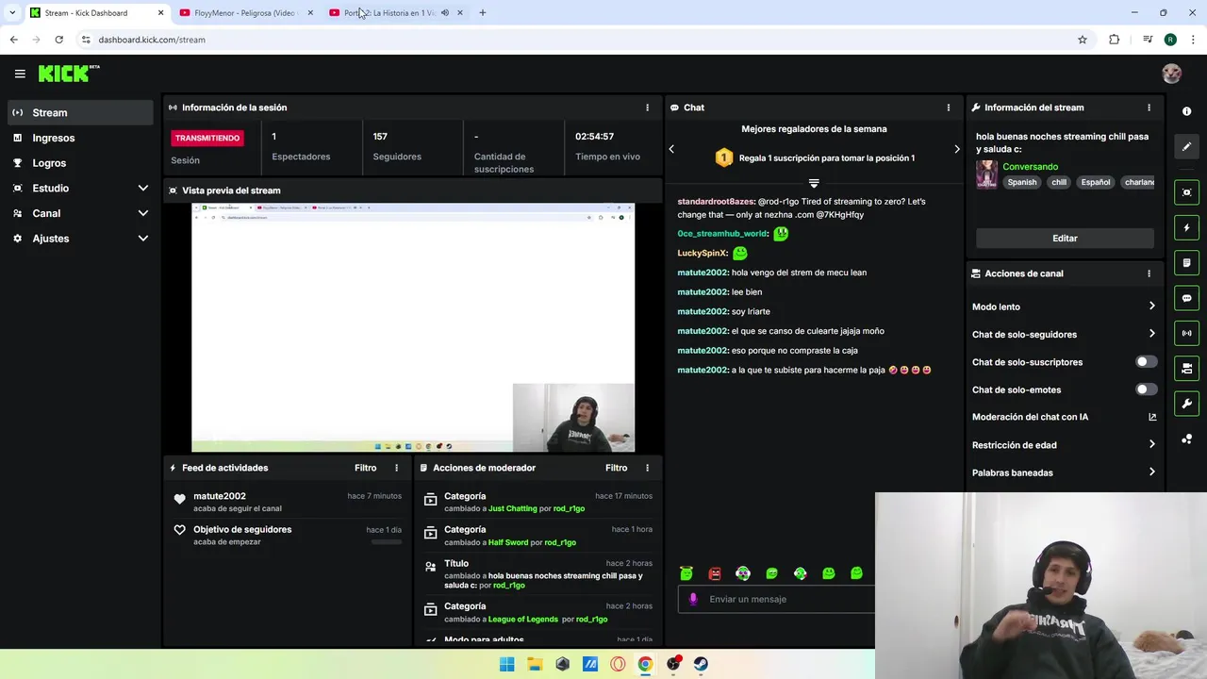Open Información del stream panel options
The height and width of the screenshot is (679, 1207).
point(1149,108)
